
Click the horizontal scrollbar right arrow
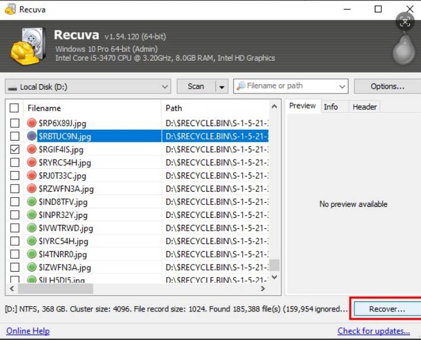tap(263, 289)
